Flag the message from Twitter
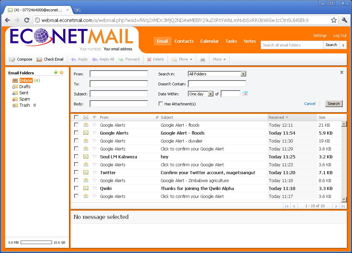This screenshot has width=352, height=253. tap(94, 172)
